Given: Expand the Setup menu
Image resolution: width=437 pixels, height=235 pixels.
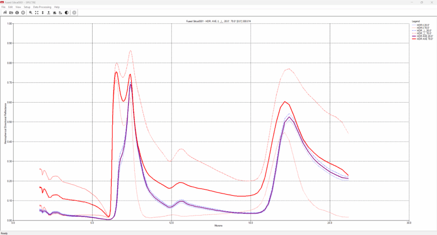Looking at the screenshot, I should tap(27, 7).
